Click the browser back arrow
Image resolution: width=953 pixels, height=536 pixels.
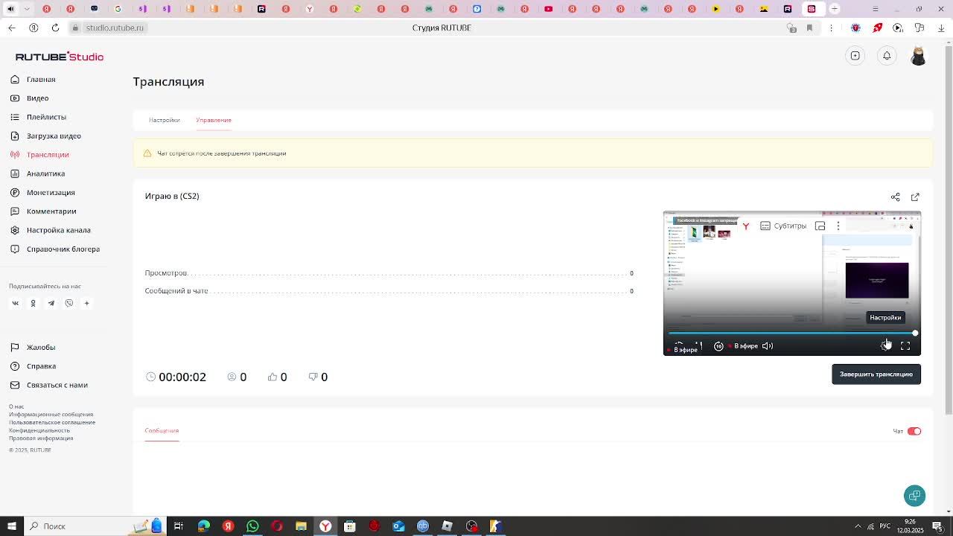coord(11,28)
